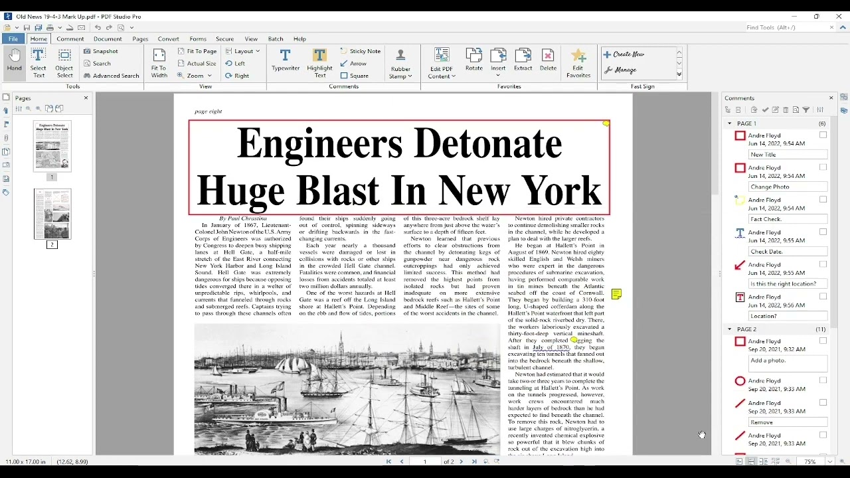
Task: Open the zoom percentage dropdown in status bar
Action: [x=829, y=461]
